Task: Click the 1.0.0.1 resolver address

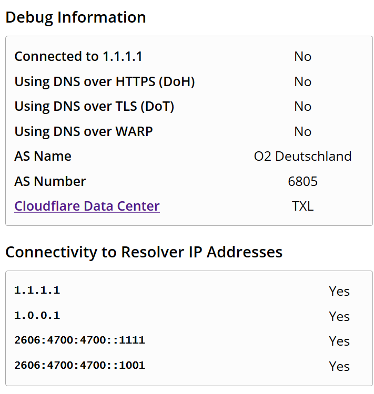Action: pos(37,315)
